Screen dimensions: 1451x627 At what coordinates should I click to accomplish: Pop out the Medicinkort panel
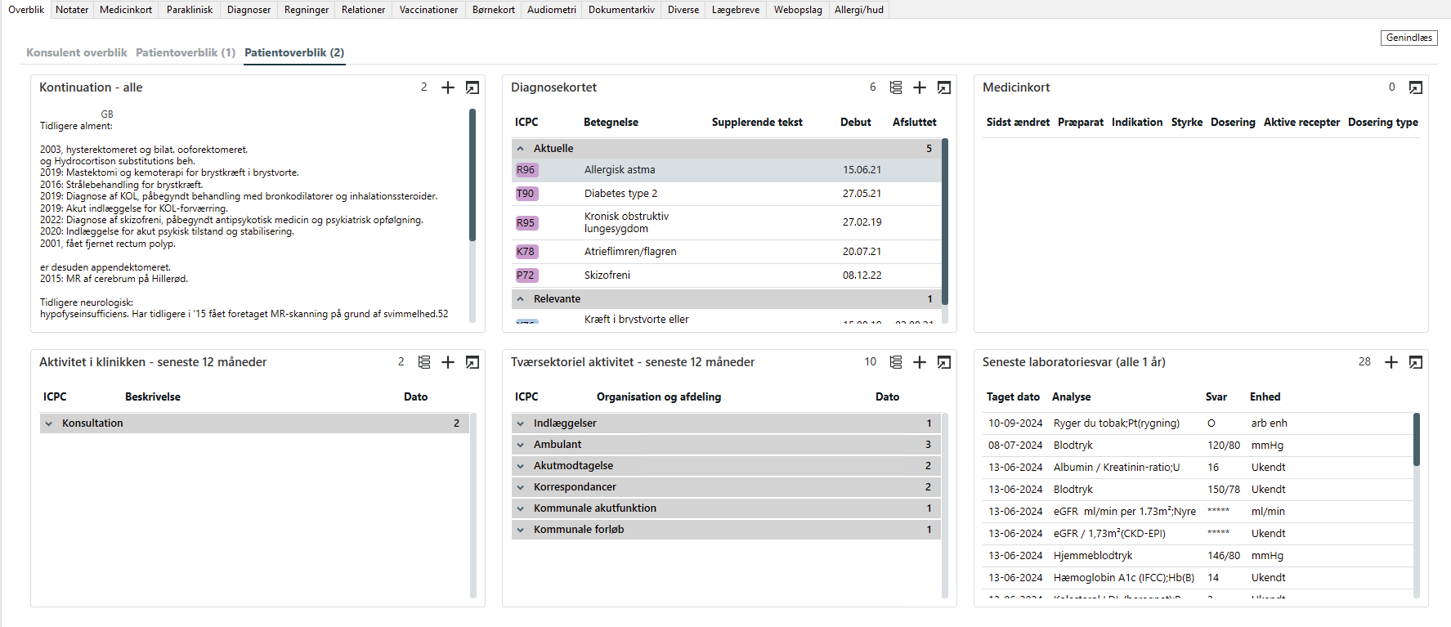[1416, 87]
